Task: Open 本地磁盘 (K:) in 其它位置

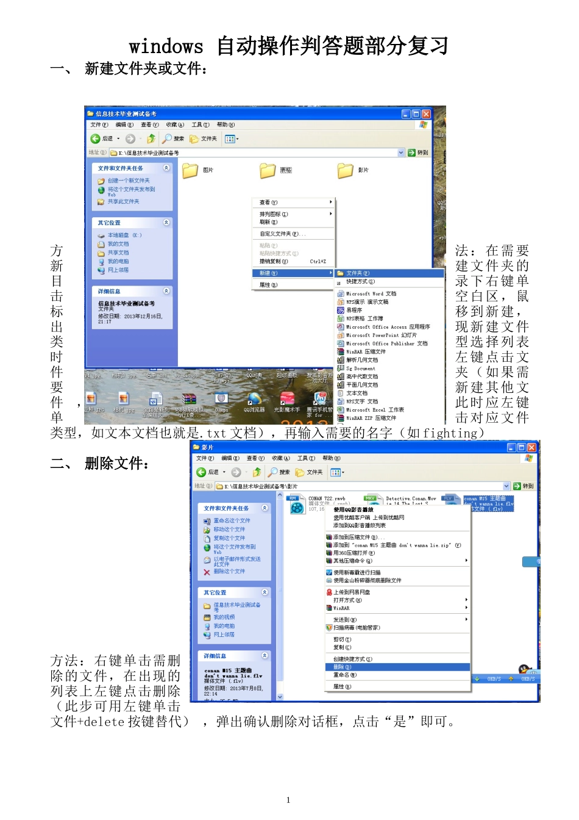Action: coord(124,235)
